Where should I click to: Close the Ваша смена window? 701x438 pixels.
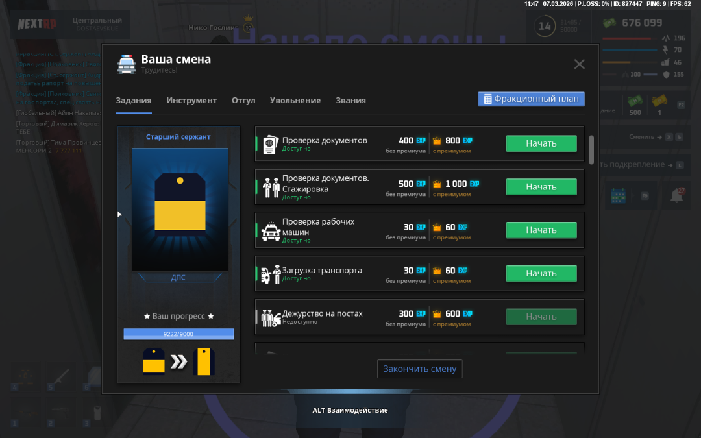(x=579, y=64)
